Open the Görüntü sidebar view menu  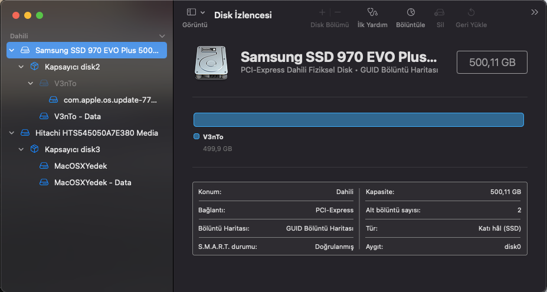(x=195, y=12)
